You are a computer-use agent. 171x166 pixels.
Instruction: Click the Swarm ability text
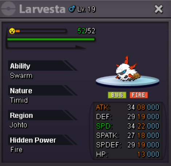(21, 76)
